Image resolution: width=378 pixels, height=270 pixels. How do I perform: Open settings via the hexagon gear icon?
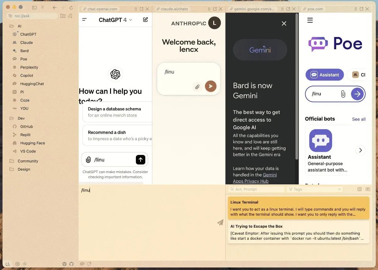coord(18,264)
